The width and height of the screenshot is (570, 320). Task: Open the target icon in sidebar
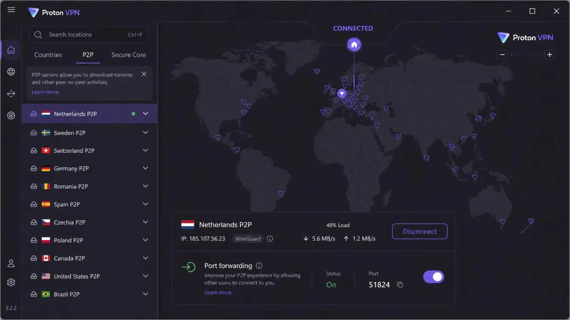11,115
